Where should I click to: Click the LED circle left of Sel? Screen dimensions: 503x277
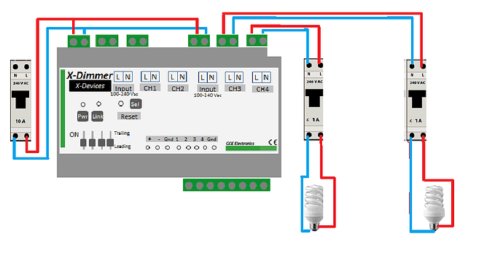120,104
